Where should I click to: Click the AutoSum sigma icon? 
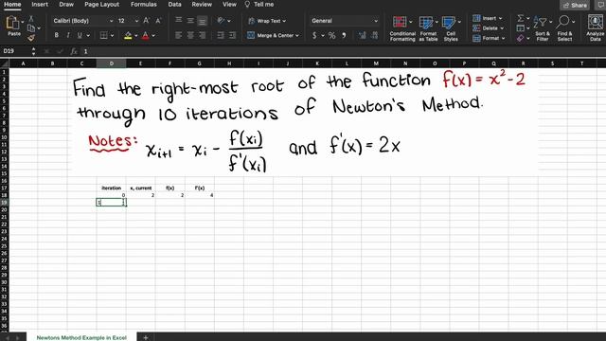(521, 18)
